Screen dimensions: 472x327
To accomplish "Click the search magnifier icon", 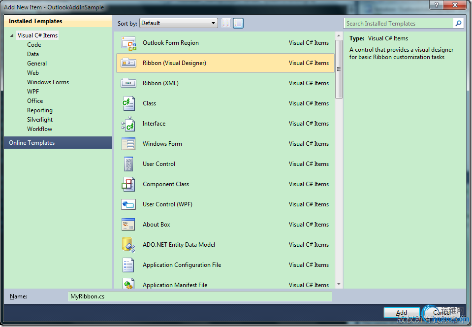I will coord(458,24).
